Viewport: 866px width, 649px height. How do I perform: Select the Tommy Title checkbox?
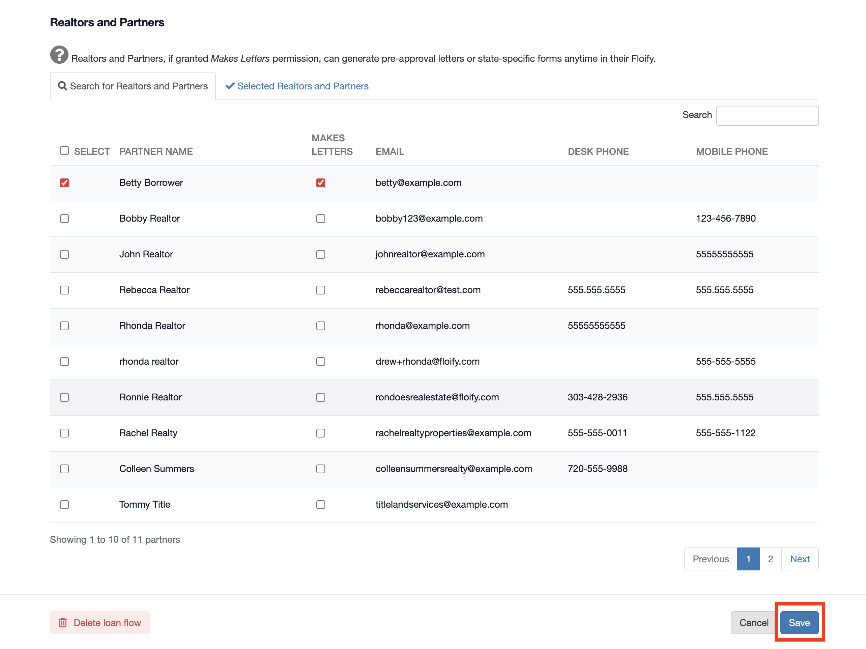point(64,505)
